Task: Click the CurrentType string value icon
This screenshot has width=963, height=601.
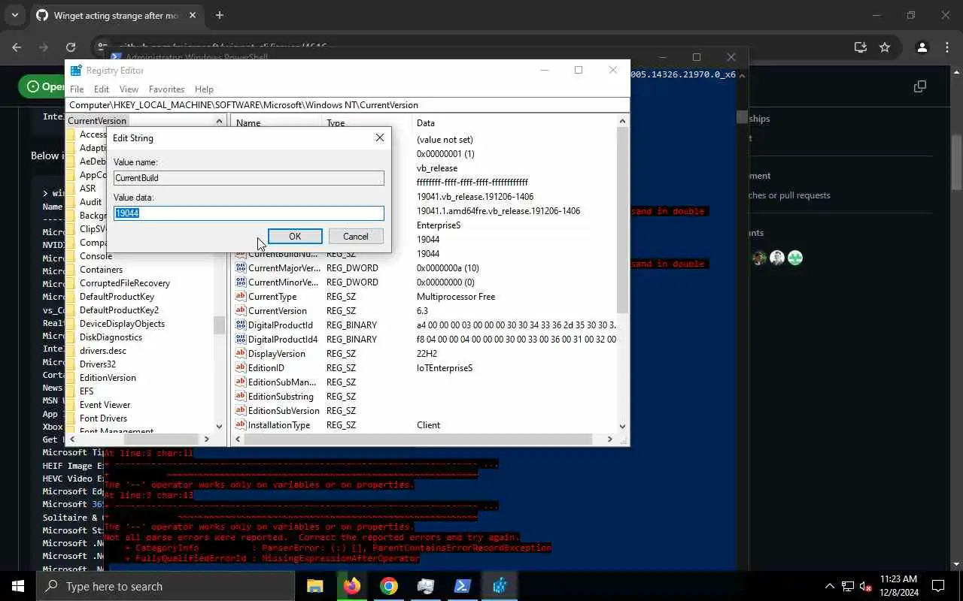Action: point(241,297)
